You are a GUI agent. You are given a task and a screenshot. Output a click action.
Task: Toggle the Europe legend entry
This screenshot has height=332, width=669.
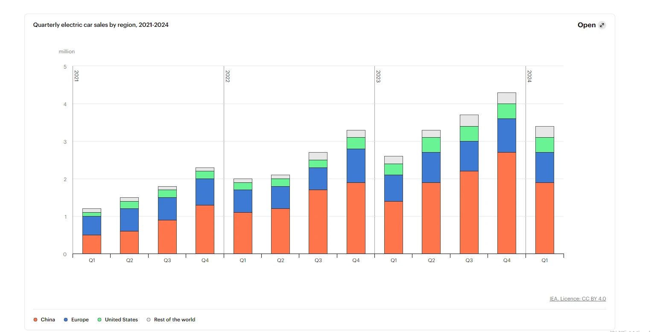[76, 320]
